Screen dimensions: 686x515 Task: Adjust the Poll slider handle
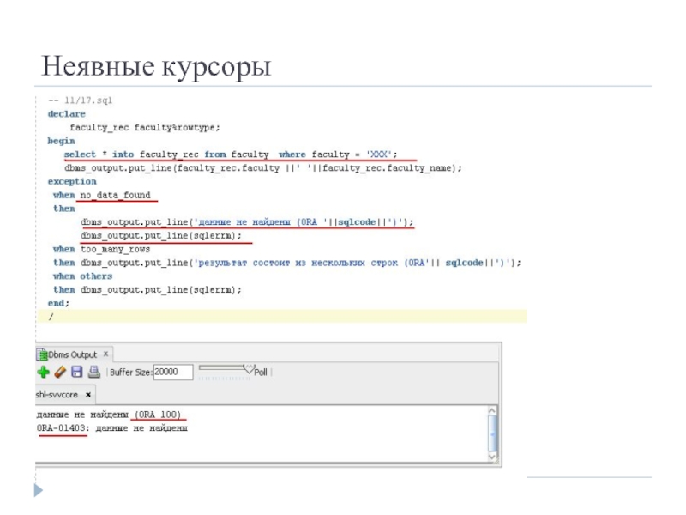(249, 369)
